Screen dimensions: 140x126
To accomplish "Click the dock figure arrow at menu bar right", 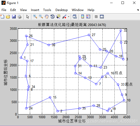I will 138,10.
